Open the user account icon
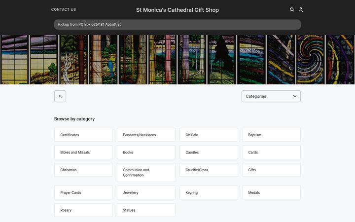 pos(301,9)
